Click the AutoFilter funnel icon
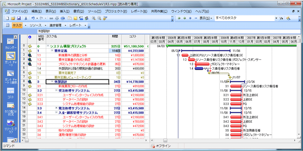This screenshot has width=303, height=151. (x=282, y=18)
